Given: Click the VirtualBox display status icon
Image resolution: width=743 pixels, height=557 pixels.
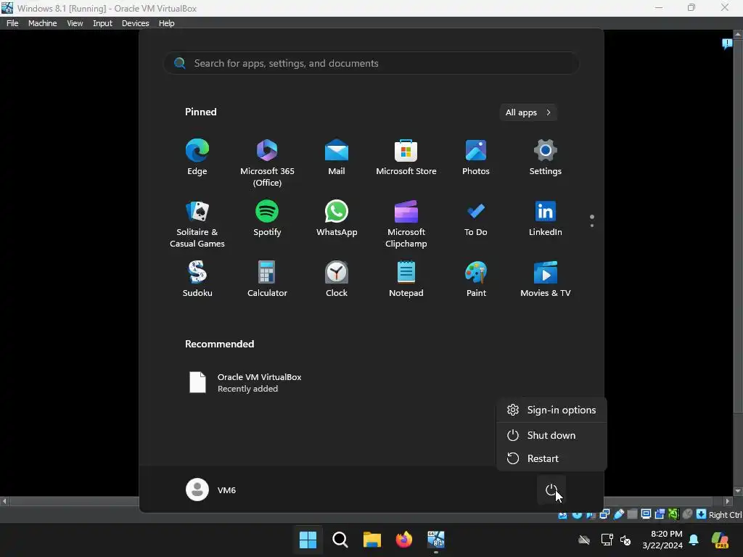Looking at the screenshot, I should pos(646,514).
